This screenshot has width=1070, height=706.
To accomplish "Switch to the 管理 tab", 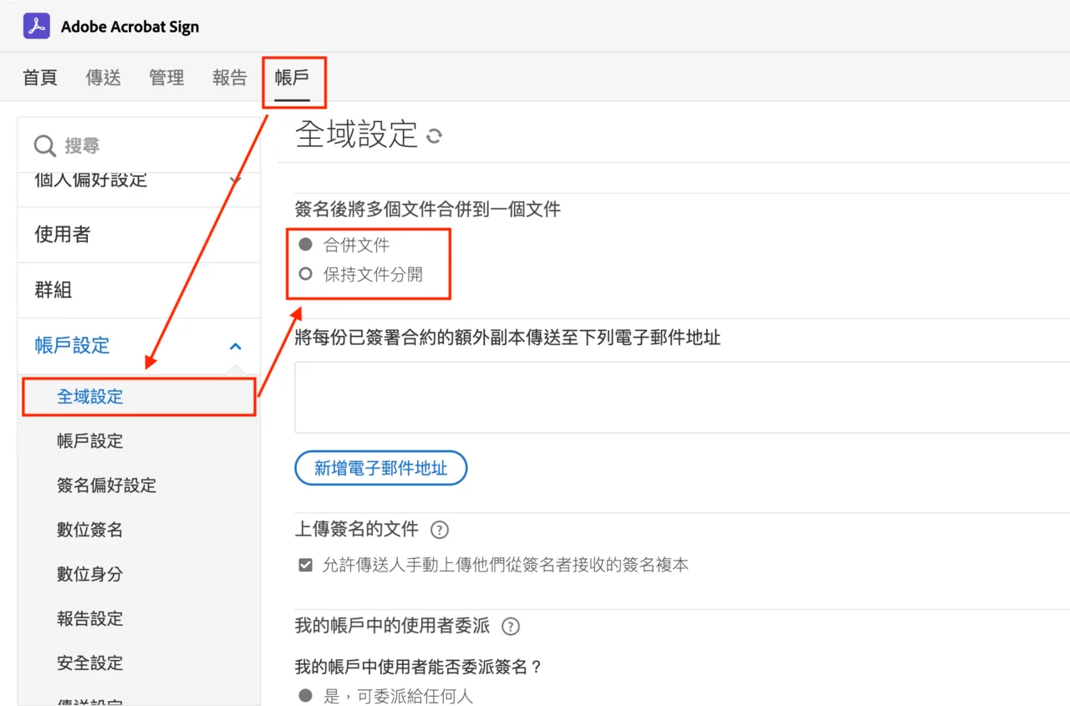I will click(166, 78).
